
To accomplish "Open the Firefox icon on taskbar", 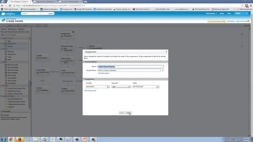I will pyautogui.click(x=20, y=139).
